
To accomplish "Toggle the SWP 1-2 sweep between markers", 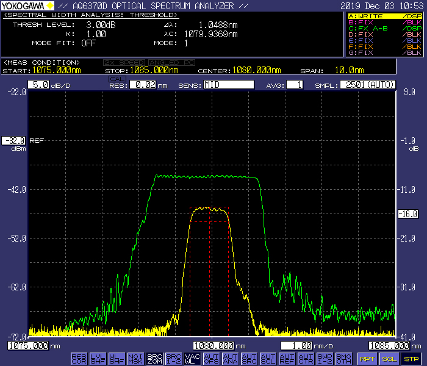I will [325, 359].
